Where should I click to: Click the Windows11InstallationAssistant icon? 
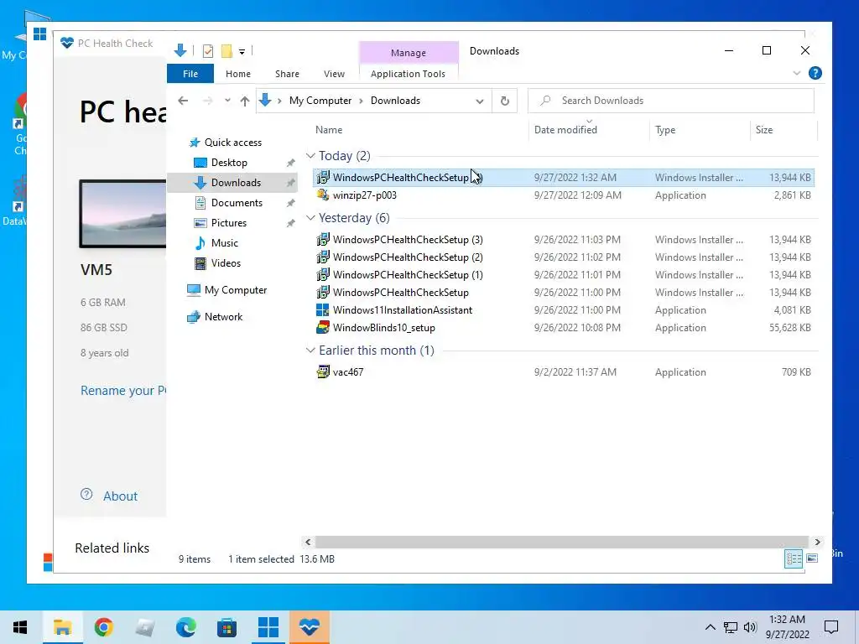tap(323, 310)
